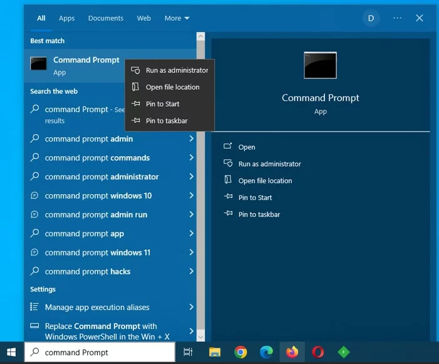Click the taskbar search box containing 'command Prompt'
This screenshot has height=364, width=439.
point(100,352)
